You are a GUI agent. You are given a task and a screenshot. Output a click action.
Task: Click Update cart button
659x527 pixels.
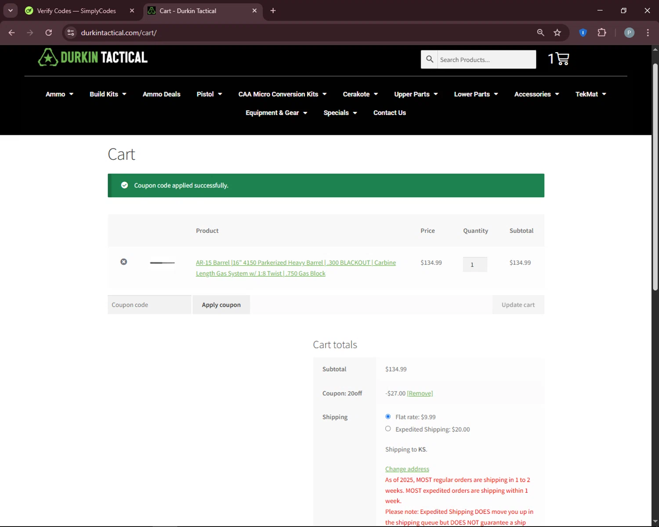[x=518, y=305]
